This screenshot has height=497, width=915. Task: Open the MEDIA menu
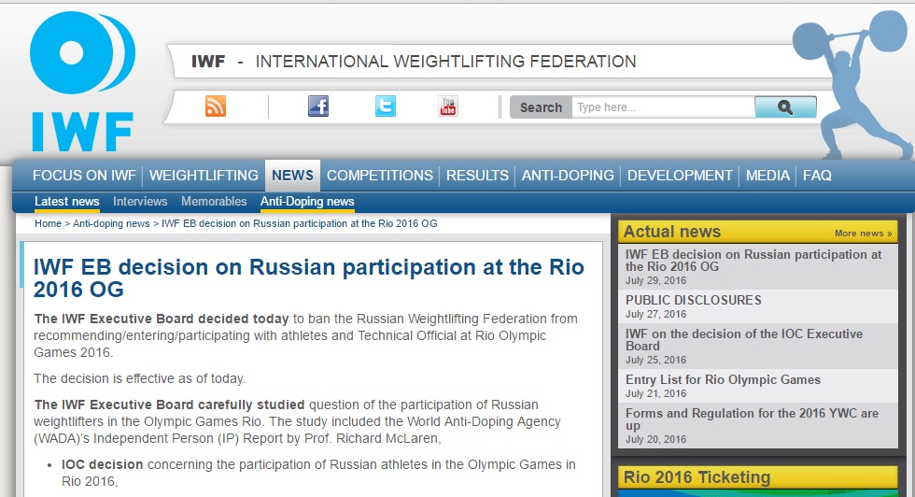click(767, 176)
